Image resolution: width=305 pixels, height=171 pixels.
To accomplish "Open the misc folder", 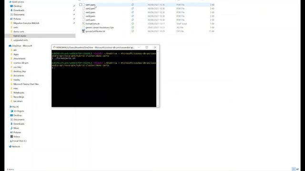I will pos(16,88).
